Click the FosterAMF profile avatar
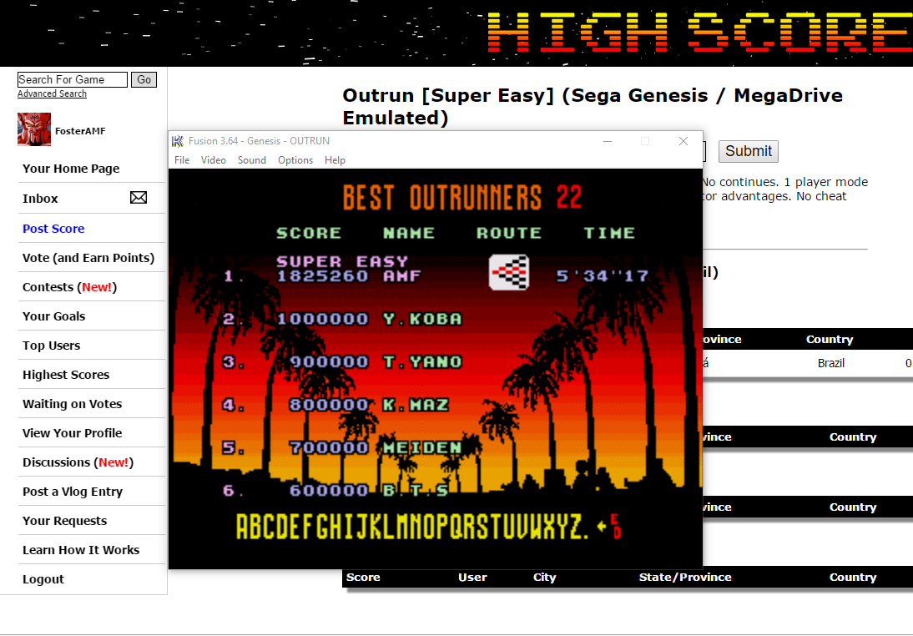The image size is (913, 636). (34, 129)
